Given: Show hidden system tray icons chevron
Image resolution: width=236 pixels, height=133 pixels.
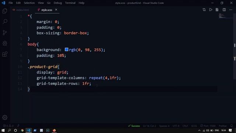Looking at the screenshot, I should (199, 130).
